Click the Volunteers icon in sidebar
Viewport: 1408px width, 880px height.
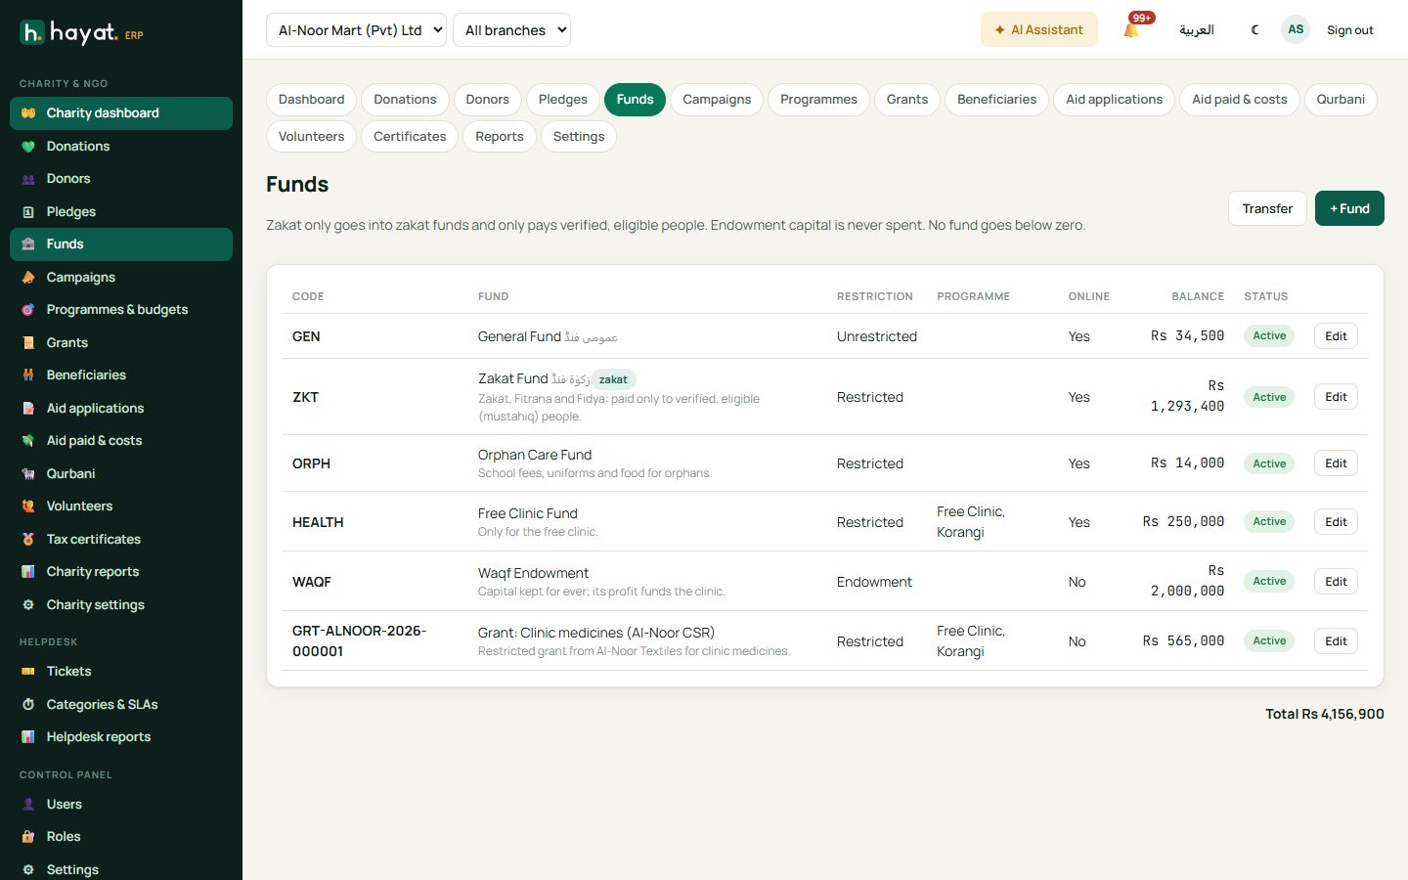[x=28, y=506]
